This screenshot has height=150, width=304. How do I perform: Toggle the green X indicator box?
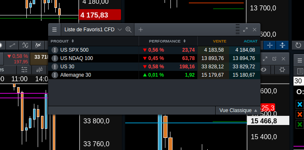(x=300, y=124)
